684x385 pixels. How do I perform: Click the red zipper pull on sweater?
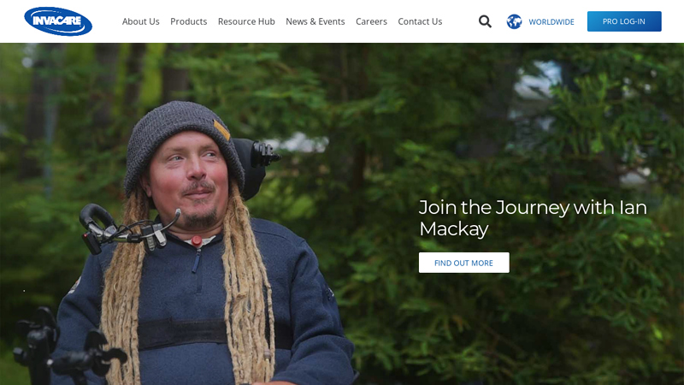[x=197, y=241]
